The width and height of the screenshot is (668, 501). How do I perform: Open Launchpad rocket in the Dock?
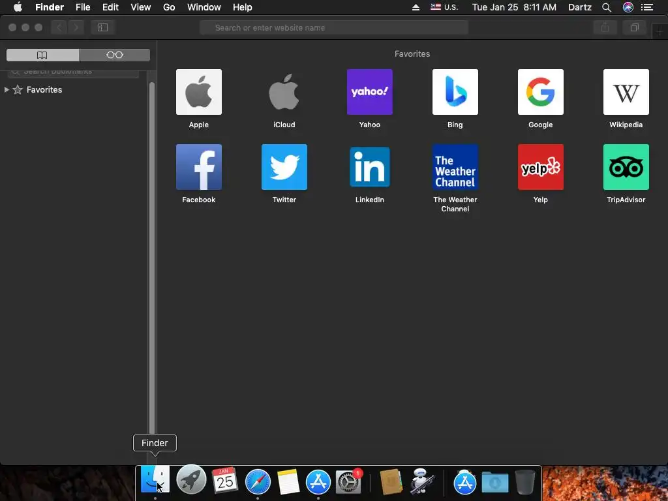tap(191, 479)
